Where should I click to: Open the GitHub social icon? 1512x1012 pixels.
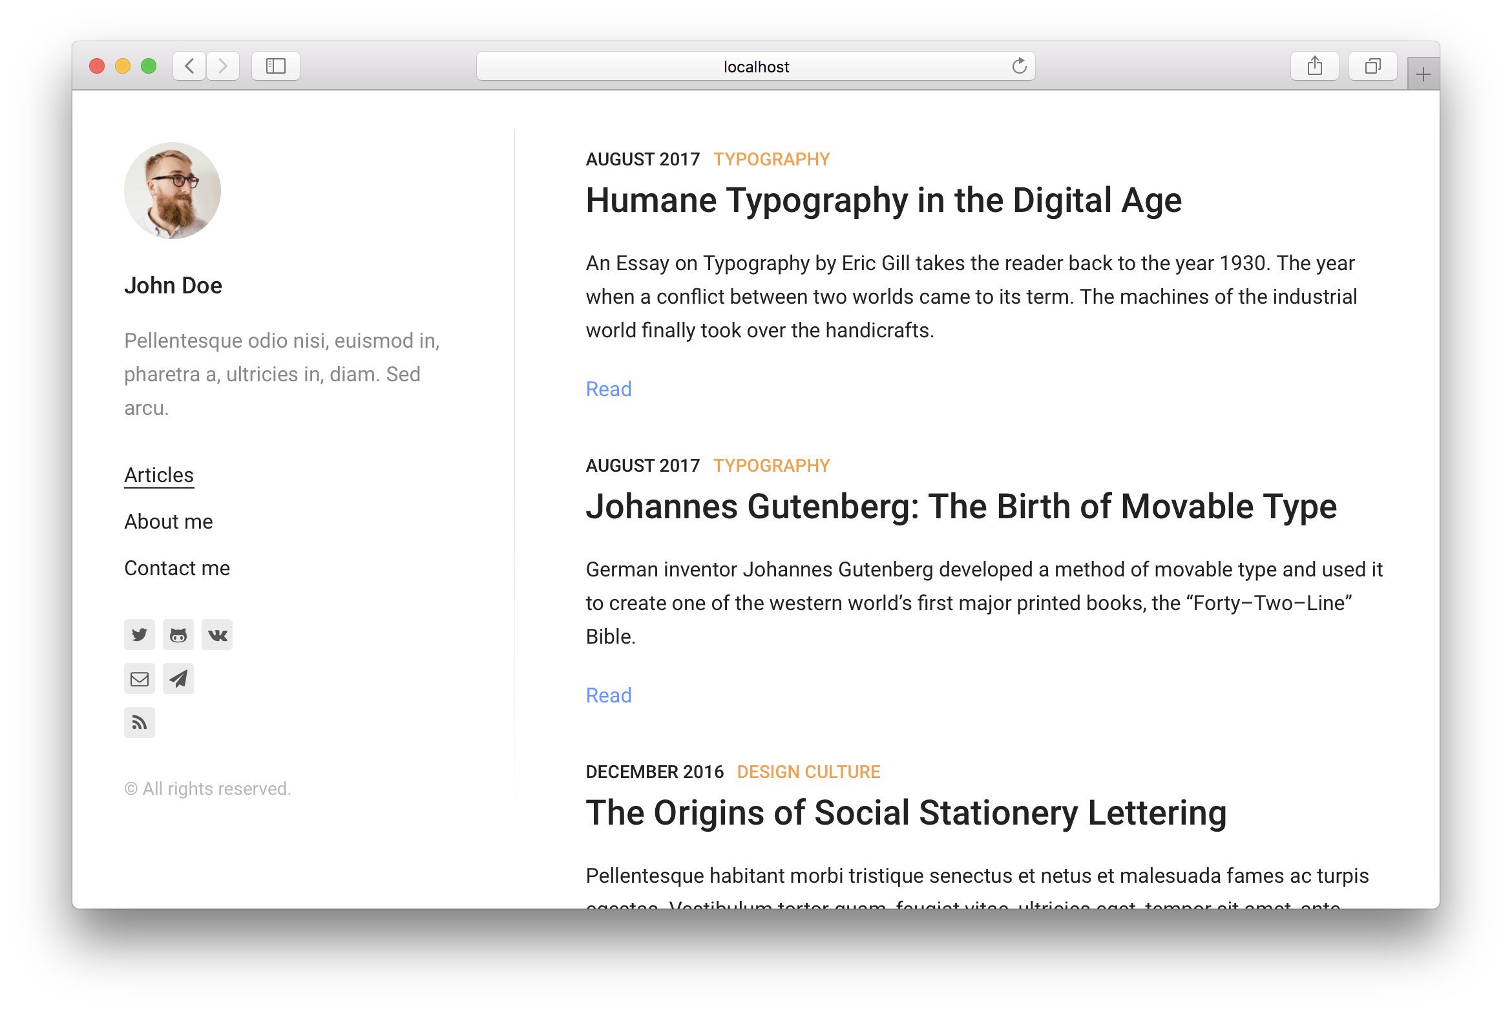(178, 635)
